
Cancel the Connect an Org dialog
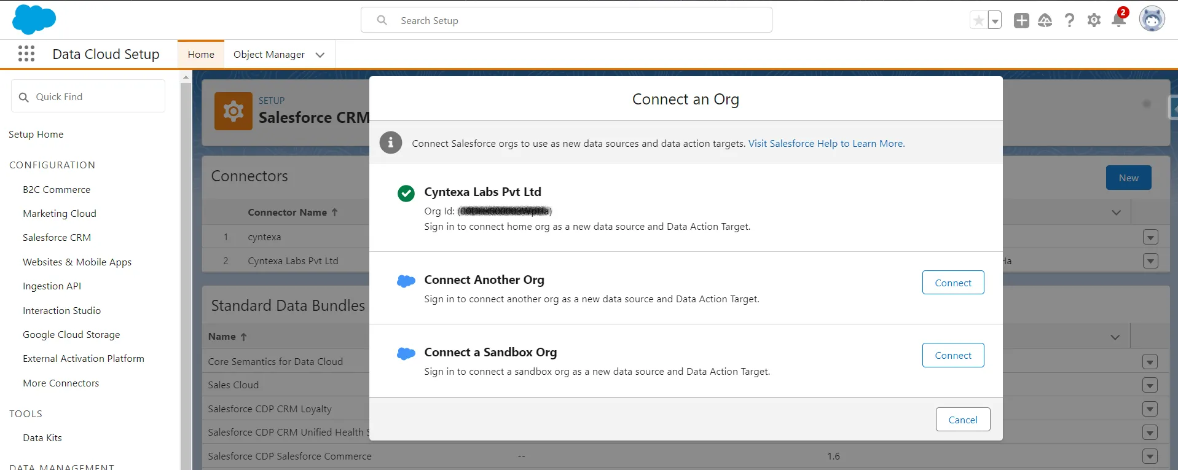962,420
